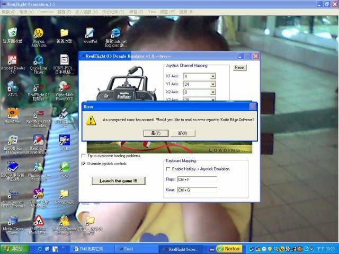Click the Windows Start button
Image resolution: width=339 pixels, height=254 pixels.
[15, 249]
